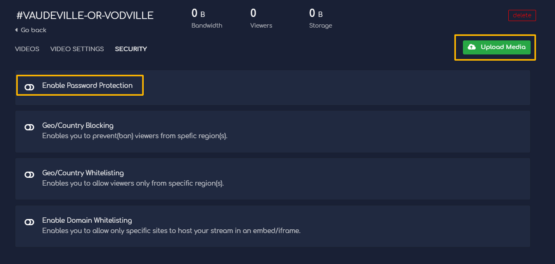Image resolution: width=555 pixels, height=264 pixels.
Task: Enable the Geo/Country Whitelisting switch
Action: point(29,175)
